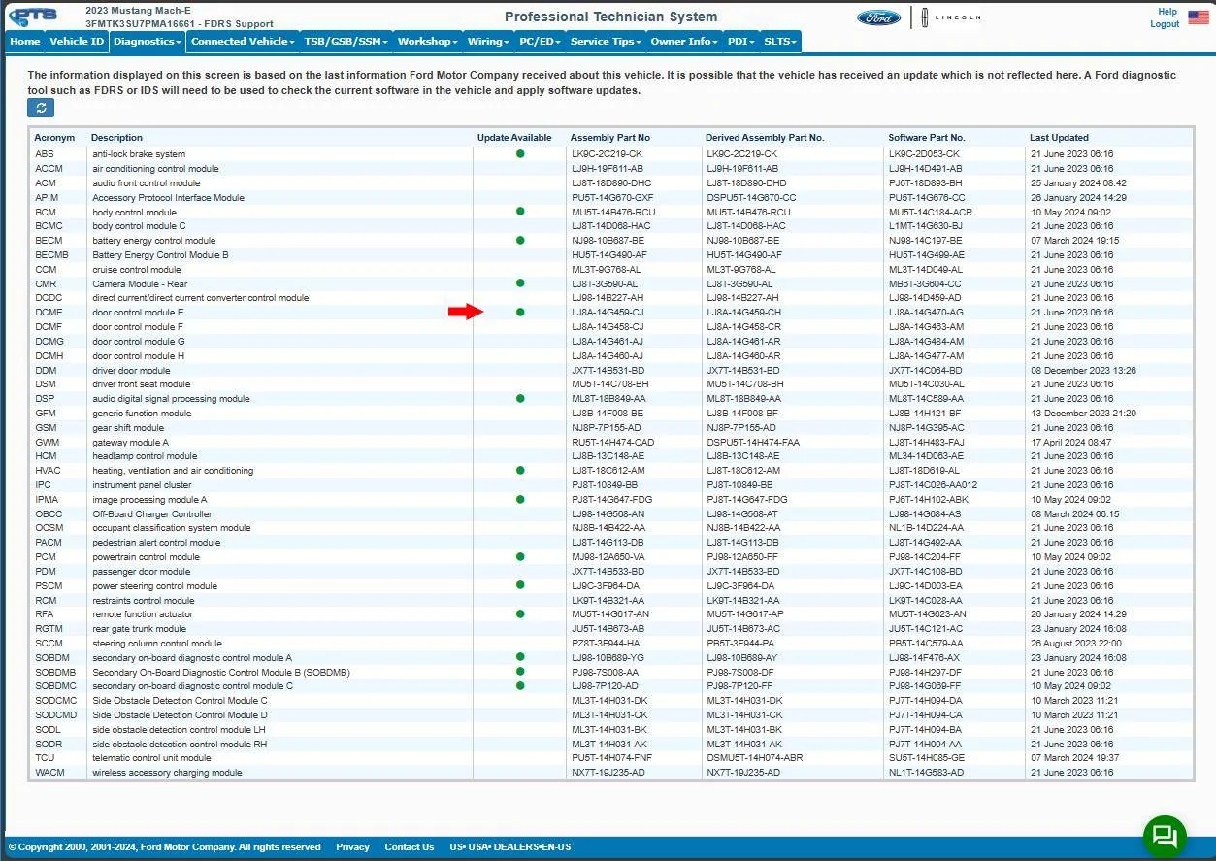Click the IPMA update available green dot

(x=520, y=499)
